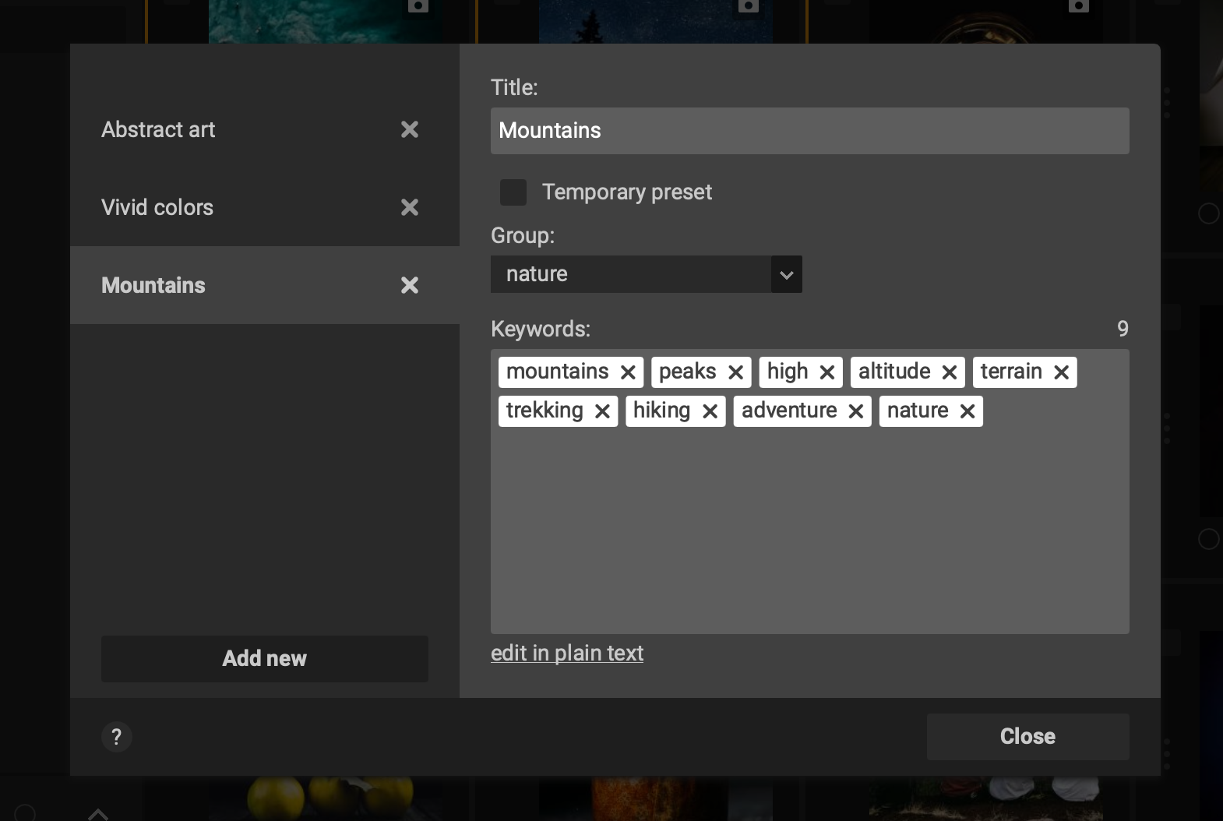This screenshot has width=1223, height=821.
Task: Remove the adventure keyword tag
Action: 855,411
